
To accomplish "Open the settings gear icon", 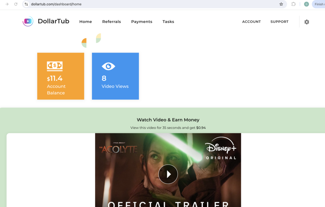I will click(x=307, y=22).
